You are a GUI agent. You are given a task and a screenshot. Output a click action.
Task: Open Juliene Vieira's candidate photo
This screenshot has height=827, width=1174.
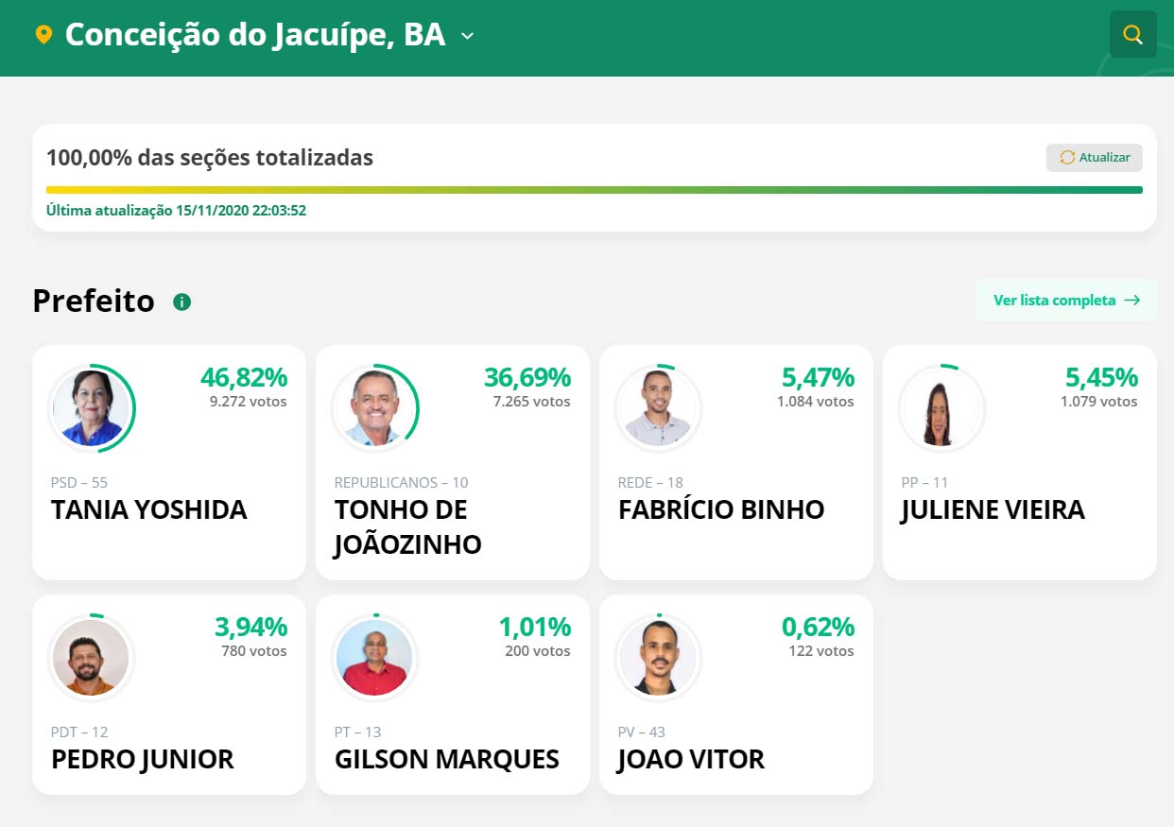point(941,407)
